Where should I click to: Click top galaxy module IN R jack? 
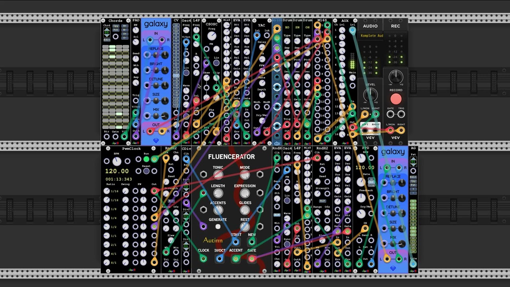pyautogui.click(x=162, y=40)
